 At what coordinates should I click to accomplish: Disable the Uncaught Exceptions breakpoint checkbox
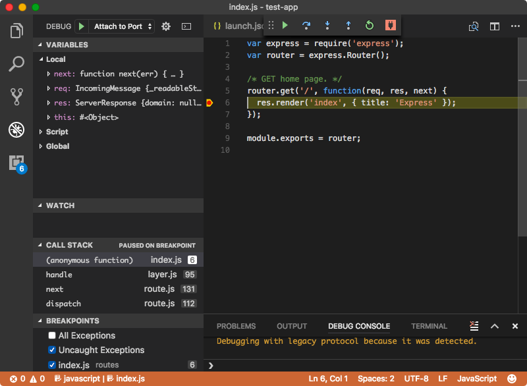[52, 350]
